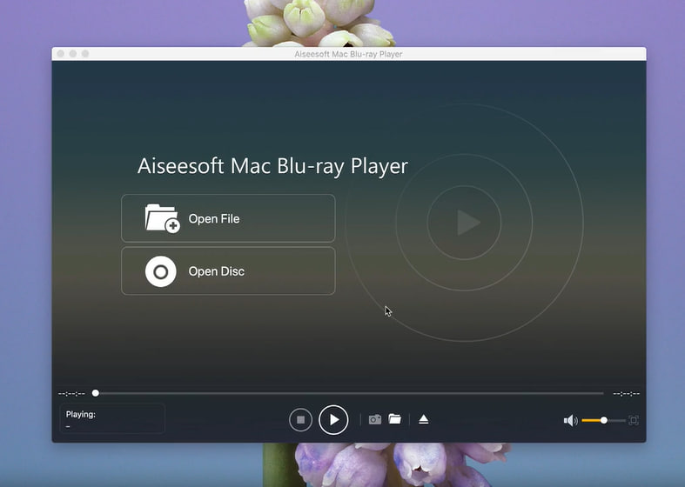The image size is (685, 487).
Task: Eject the disc with the eject icon
Action: click(423, 419)
